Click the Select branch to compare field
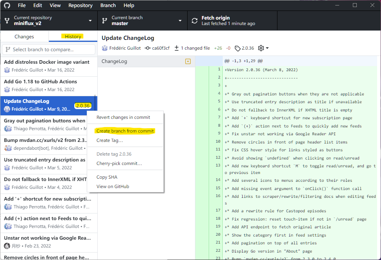Viewport: 381px width, 260px height. 48,49
